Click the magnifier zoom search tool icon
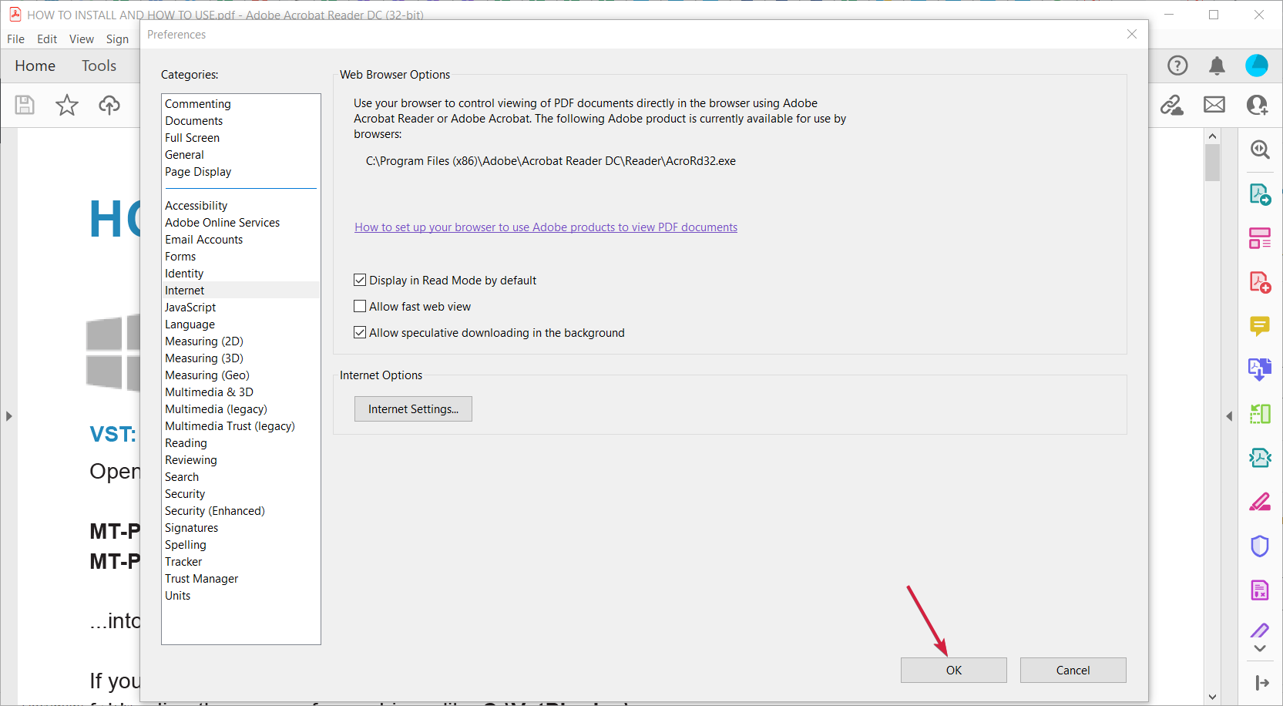This screenshot has height=706, width=1283. tap(1260, 150)
